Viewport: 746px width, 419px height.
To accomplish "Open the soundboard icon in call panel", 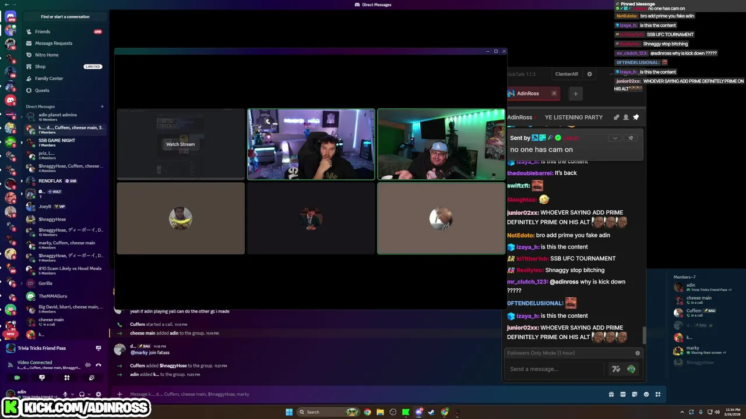I will pos(92,378).
